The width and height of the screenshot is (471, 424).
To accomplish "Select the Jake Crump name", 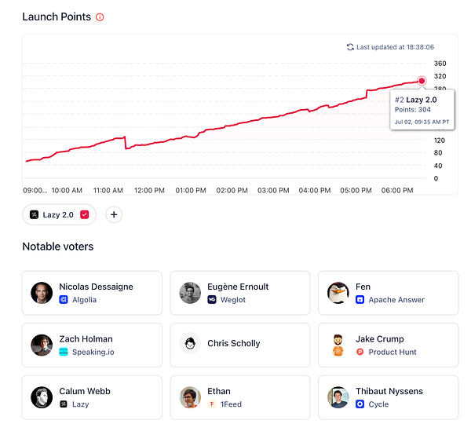I will 380,339.
